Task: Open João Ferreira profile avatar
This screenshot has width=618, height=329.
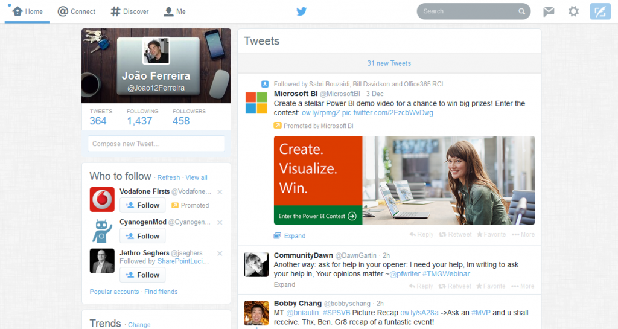Action: [x=156, y=51]
